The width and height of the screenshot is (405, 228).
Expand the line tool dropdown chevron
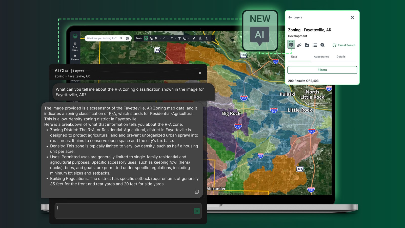click(168, 38)
